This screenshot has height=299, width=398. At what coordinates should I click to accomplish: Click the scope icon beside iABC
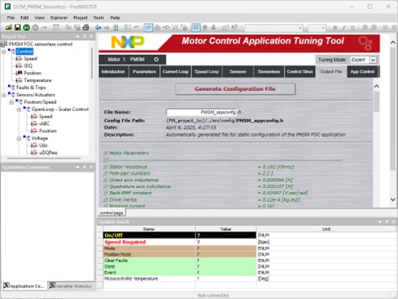coord(34,124)
